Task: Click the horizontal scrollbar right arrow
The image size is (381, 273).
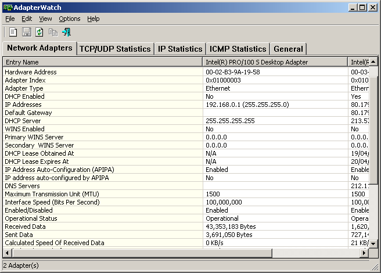Action: (365, 253)
